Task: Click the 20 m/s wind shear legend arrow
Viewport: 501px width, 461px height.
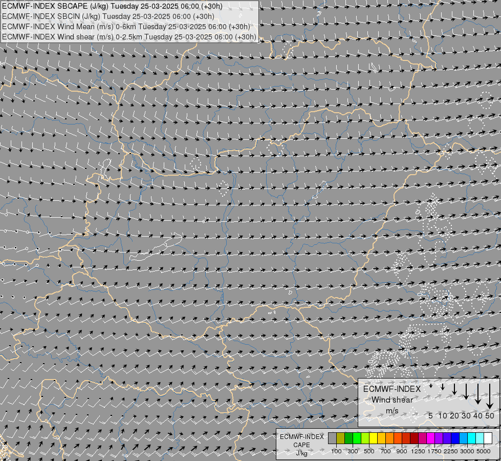Action: click(454, 389)
